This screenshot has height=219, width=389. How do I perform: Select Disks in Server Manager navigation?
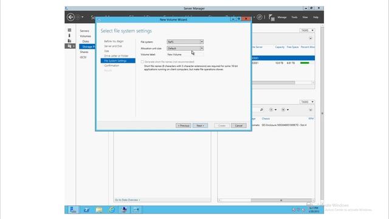86,41
